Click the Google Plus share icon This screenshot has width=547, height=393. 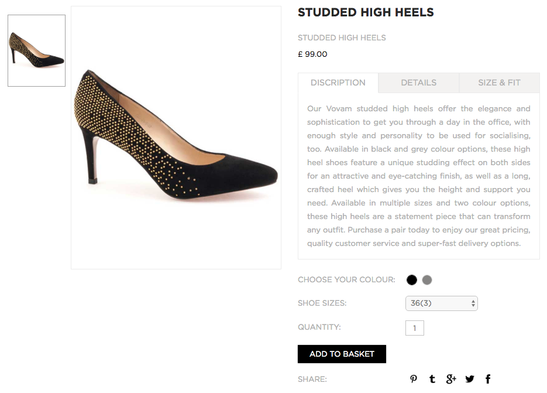pyautogui.click(x=451, y=379)
